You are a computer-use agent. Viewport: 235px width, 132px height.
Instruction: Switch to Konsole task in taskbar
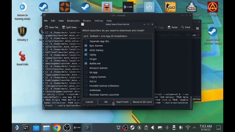tap(87, 128)
